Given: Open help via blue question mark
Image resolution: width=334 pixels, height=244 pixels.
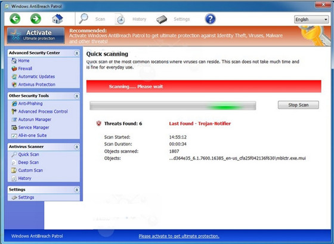Looking at the screenshot, I should pos(210,19).
